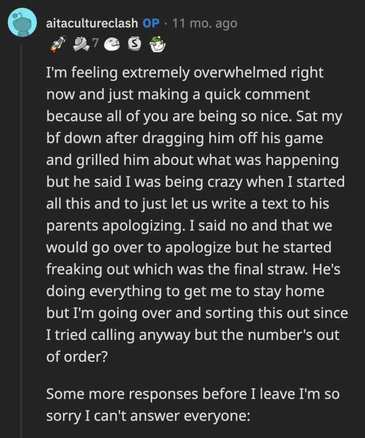Click the 11 mo. ago timestamp
Screen dimensions: 365x438
[x=204, y=23]
